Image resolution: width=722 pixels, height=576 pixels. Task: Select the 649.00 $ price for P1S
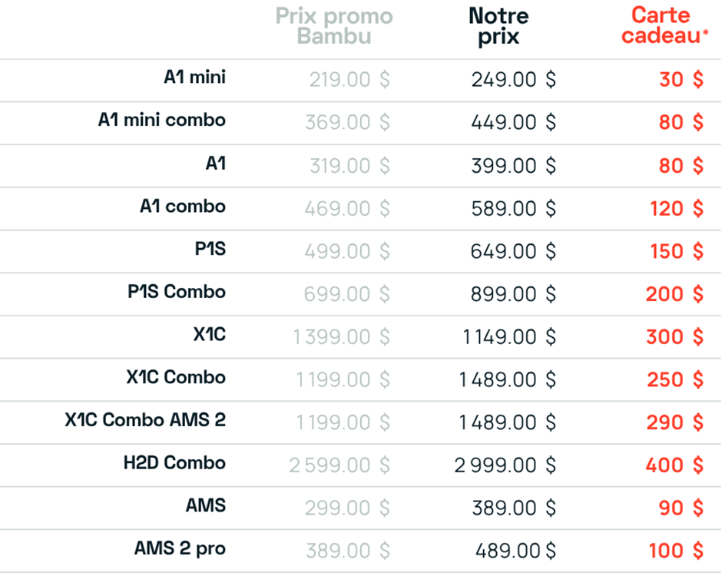pyautogui.click(x=514, y=251)
